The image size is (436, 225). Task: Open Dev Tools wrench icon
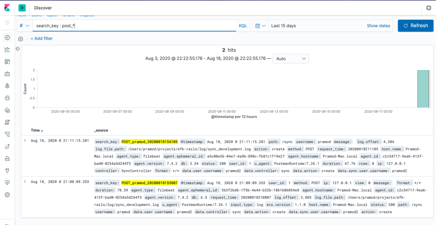[7, 171]
